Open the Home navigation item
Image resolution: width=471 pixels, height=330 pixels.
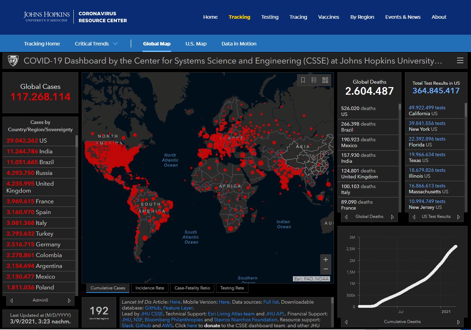210,17
